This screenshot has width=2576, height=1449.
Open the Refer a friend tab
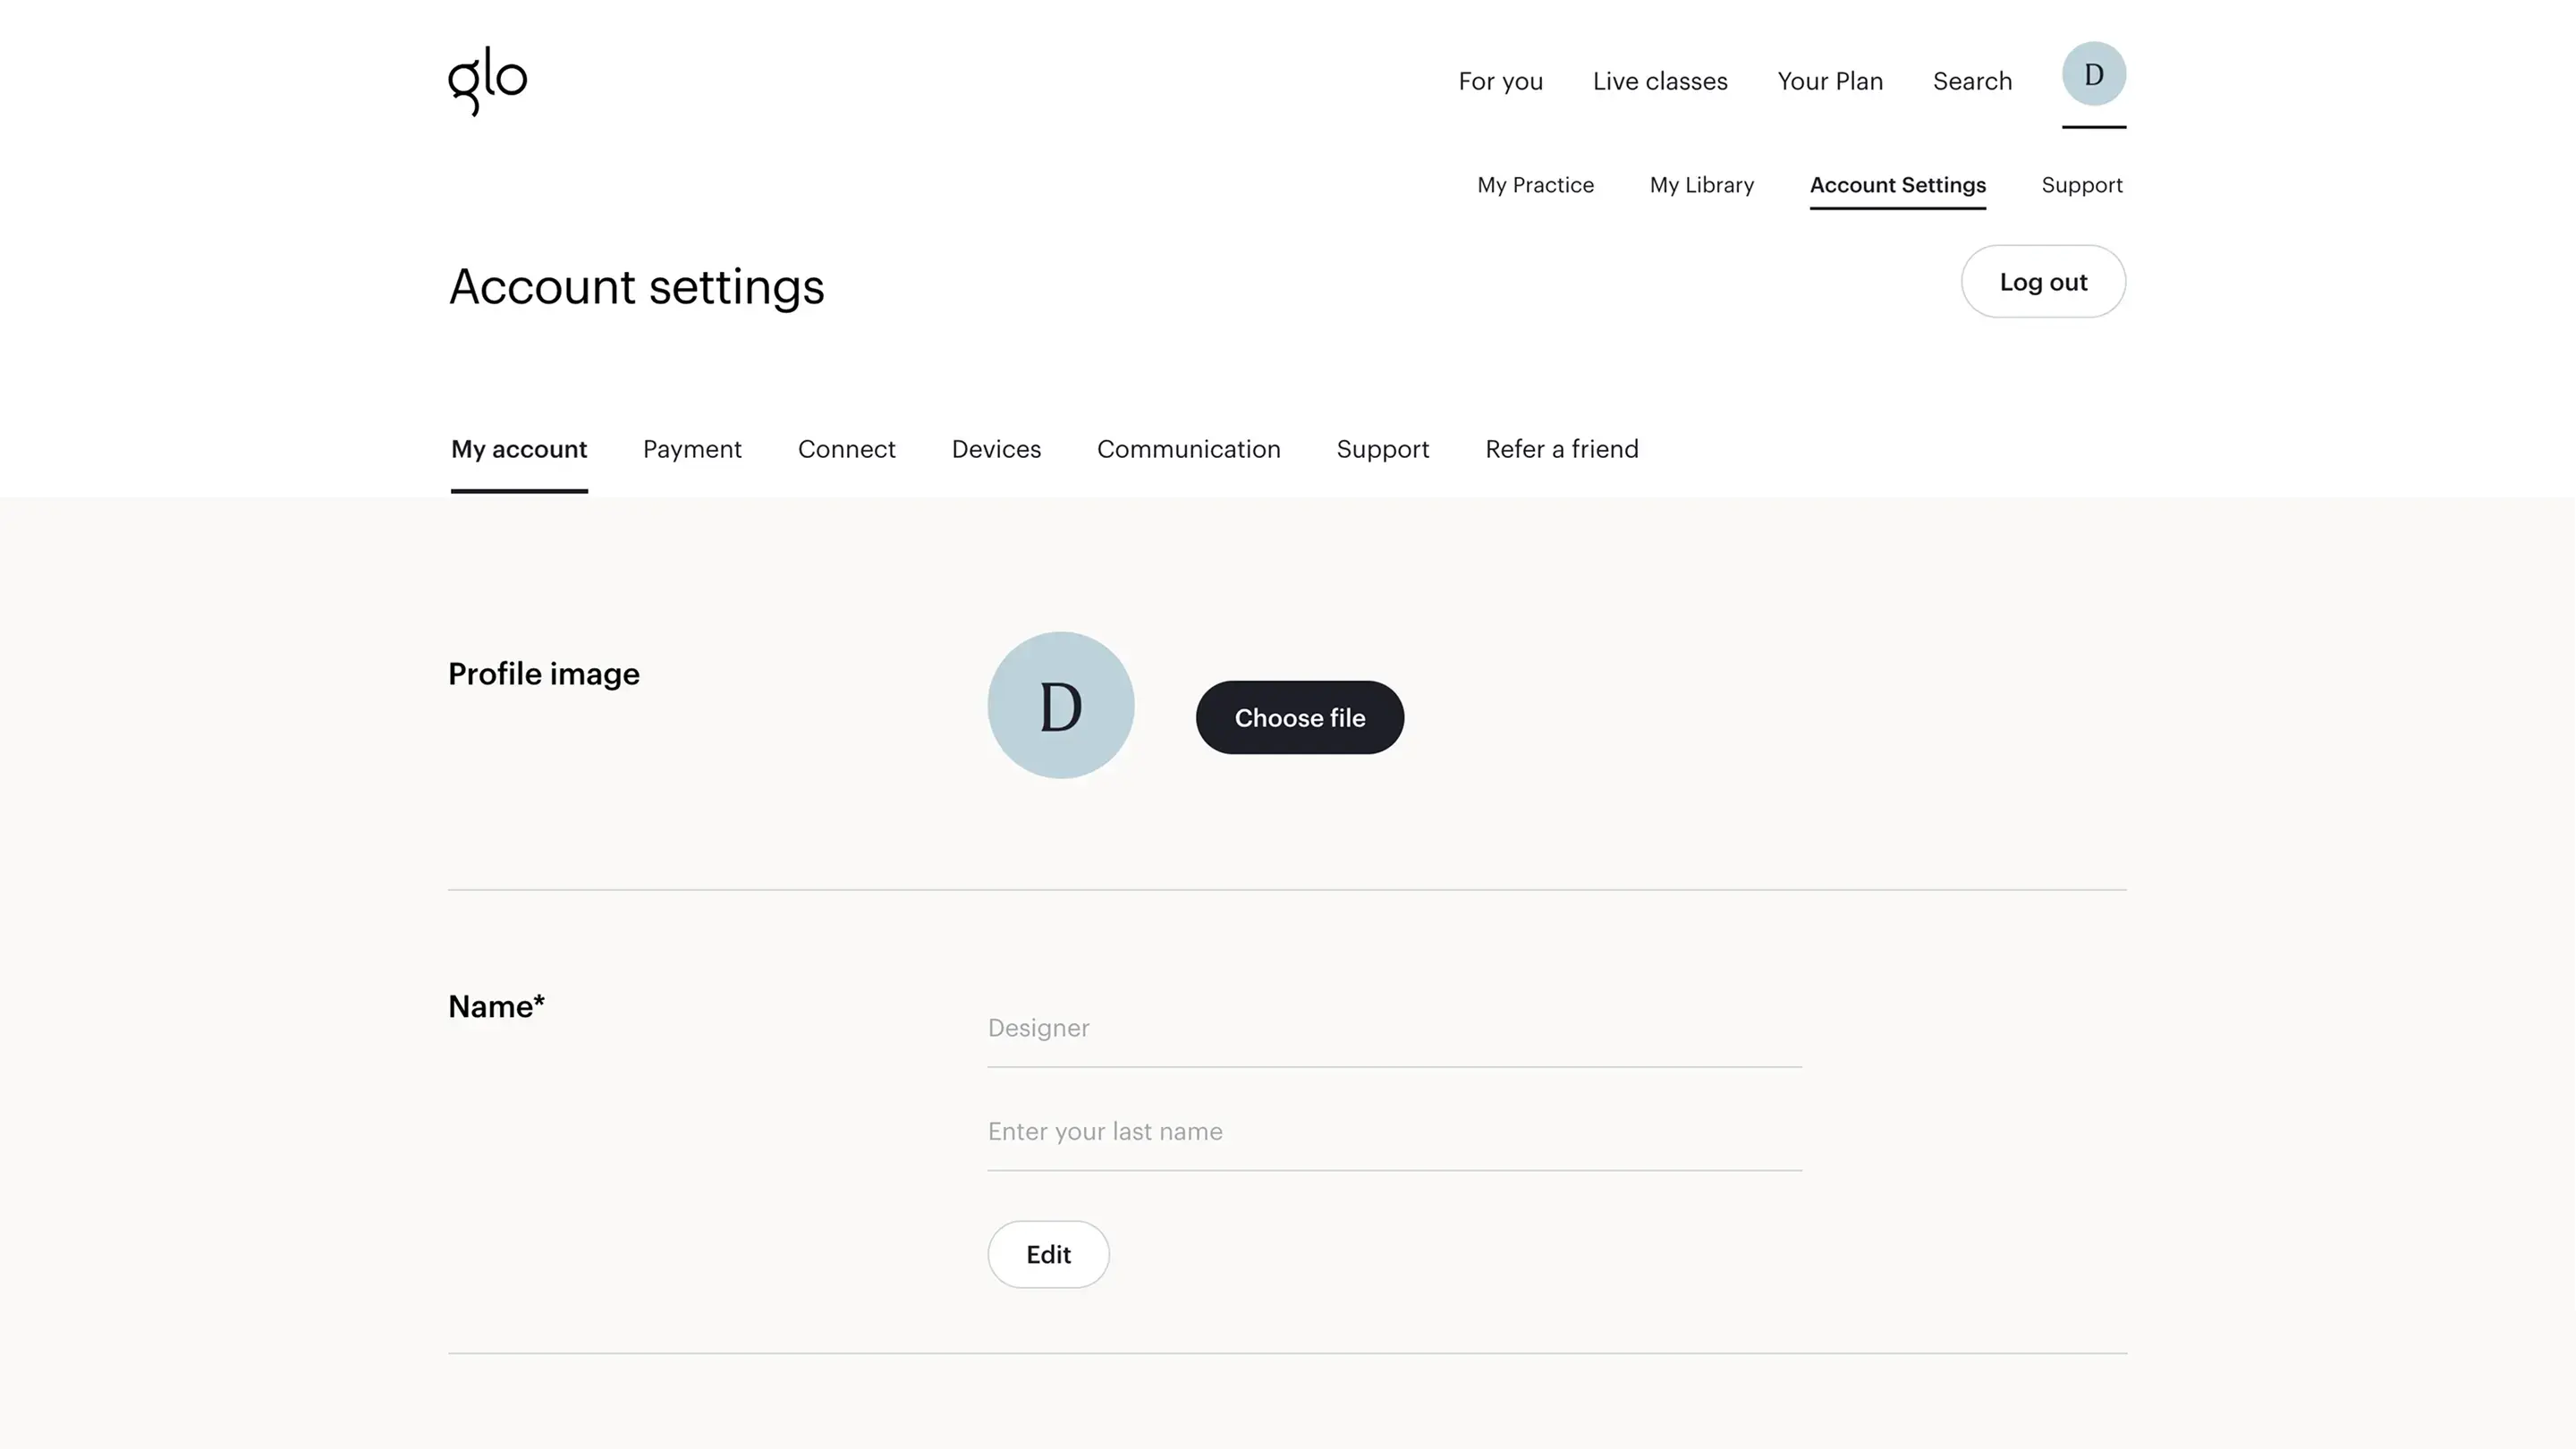1561,449
